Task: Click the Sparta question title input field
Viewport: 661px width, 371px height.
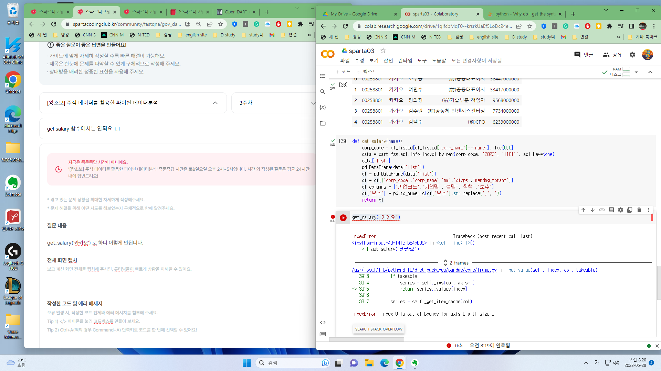Action: tap(178, 129)
